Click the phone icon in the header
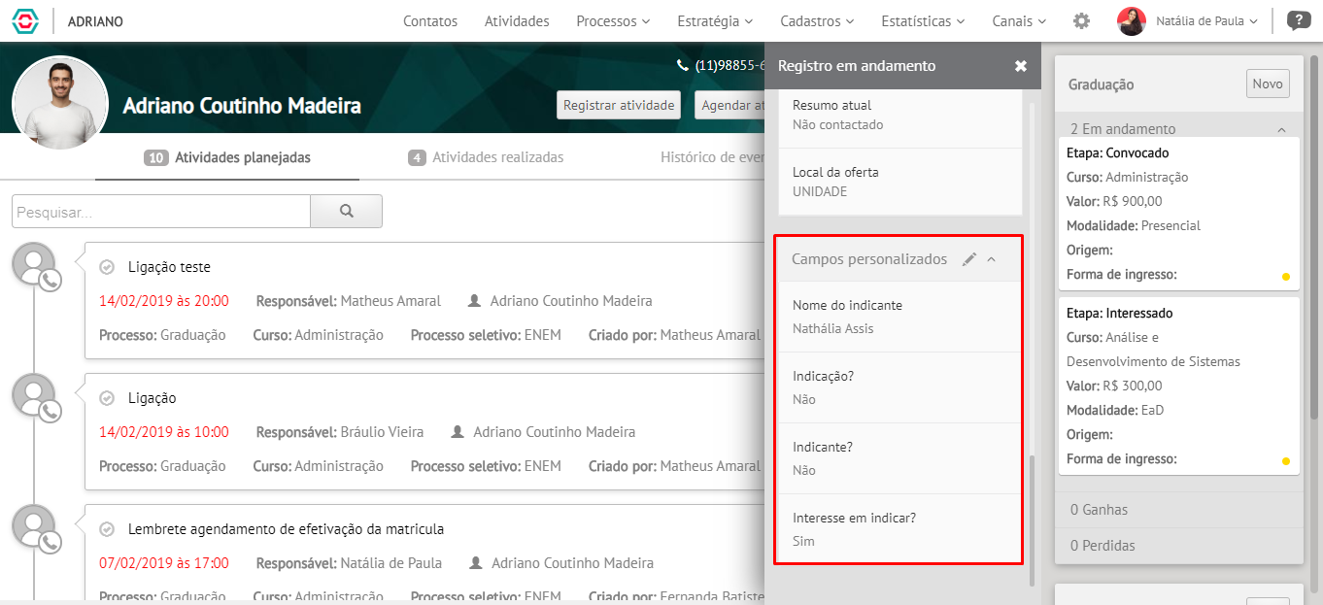Viewport: 1323px width, 605px height. click(683, 66)
